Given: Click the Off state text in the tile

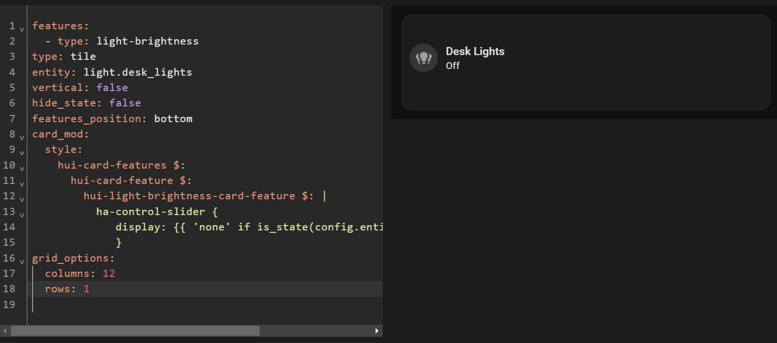Looking at the screenshot, I should (453, 66).
